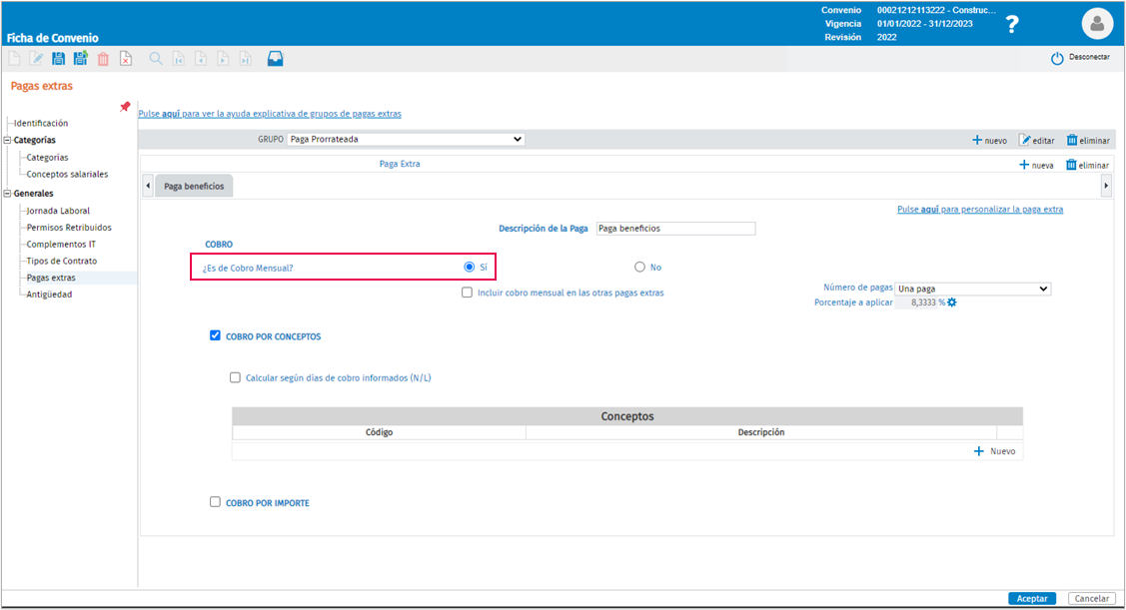Open search with the magnifying glass icon
1126x610 pixels.
[155, 59]
